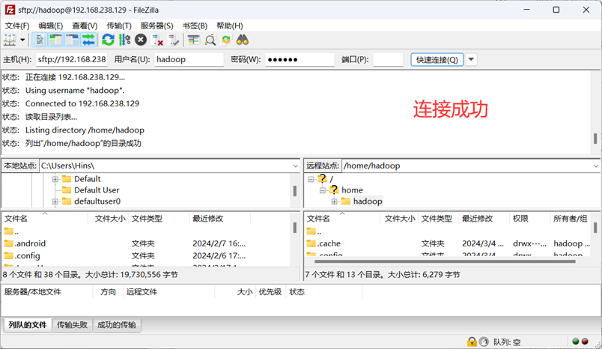Toggle local directory tree display
602x349 pixels.
[x=56, y=40]
